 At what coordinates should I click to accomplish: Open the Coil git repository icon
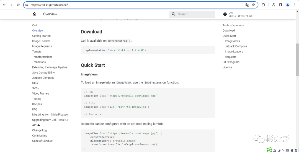tap(225, 14)
